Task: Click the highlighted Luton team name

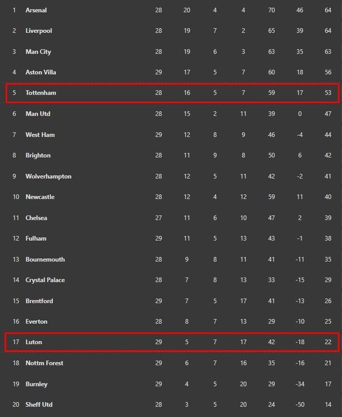Action: [x=33, y=342]
